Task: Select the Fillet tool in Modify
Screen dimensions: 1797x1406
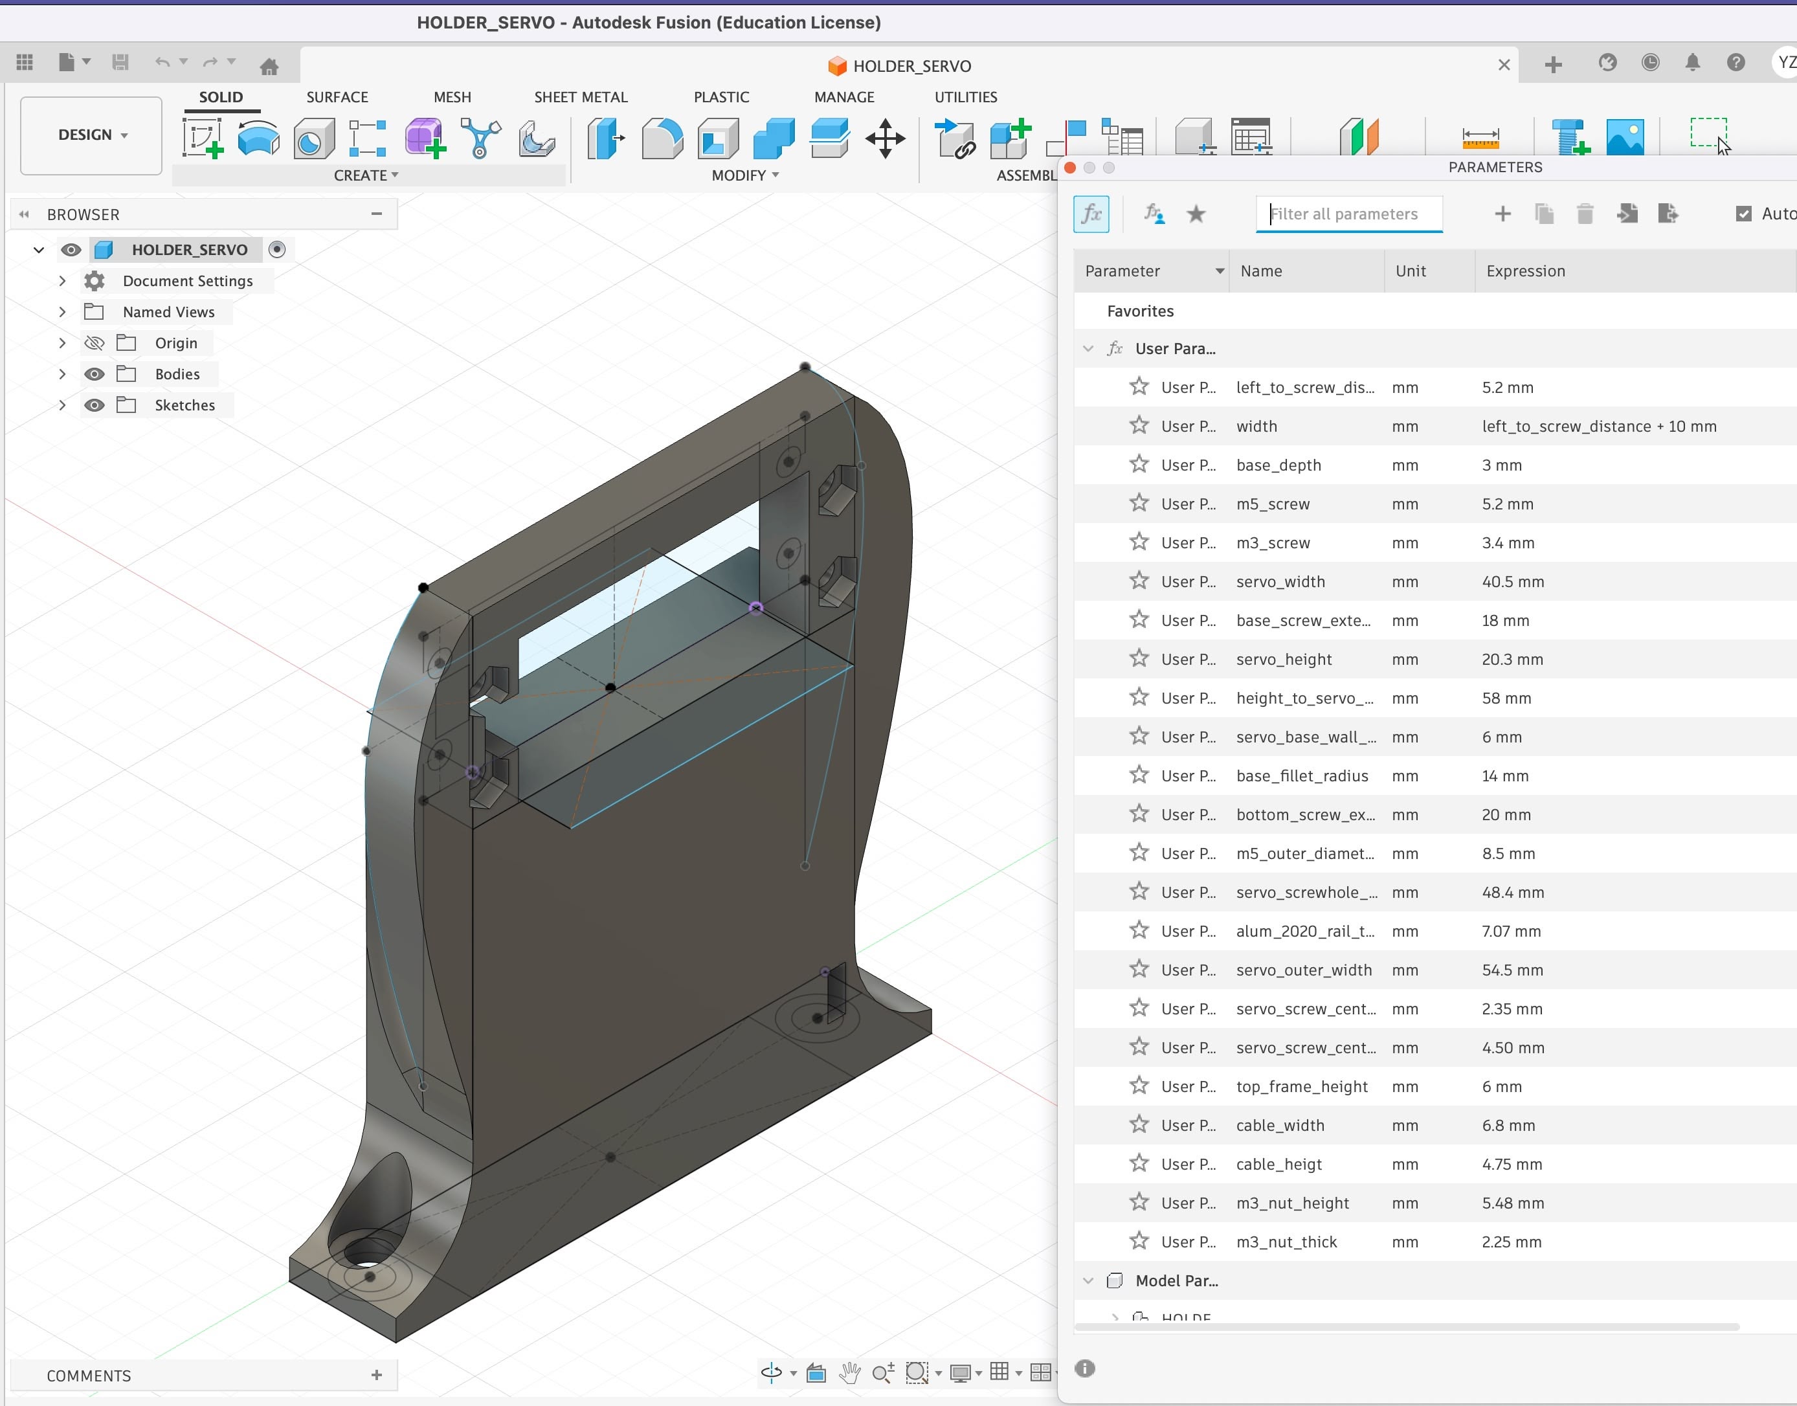Action: tap(662, 137)
